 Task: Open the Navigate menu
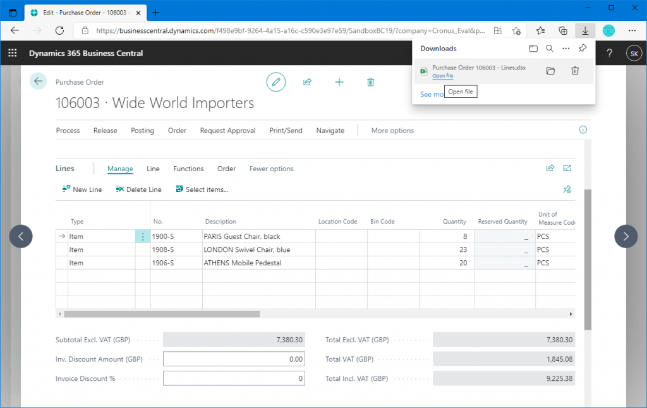click(x=330, y=130)
